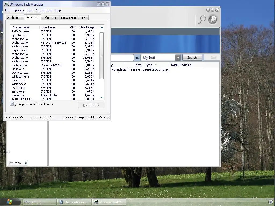The image size is (275, 206).
Task: Click Commit Charge status text
Action: tap(84, 117)
